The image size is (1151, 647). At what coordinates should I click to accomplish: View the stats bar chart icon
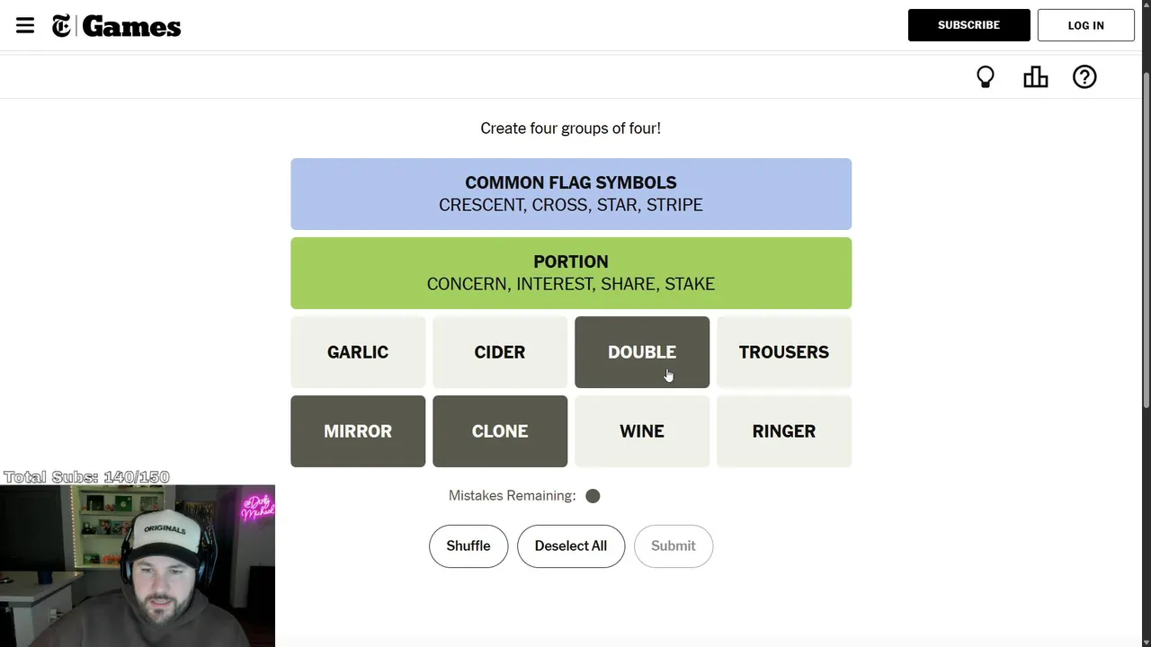[x=1035, y=77]
